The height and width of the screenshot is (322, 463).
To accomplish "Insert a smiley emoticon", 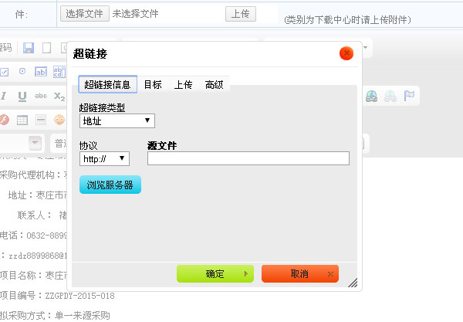I will pyautogui.click(x=59, y=120).
